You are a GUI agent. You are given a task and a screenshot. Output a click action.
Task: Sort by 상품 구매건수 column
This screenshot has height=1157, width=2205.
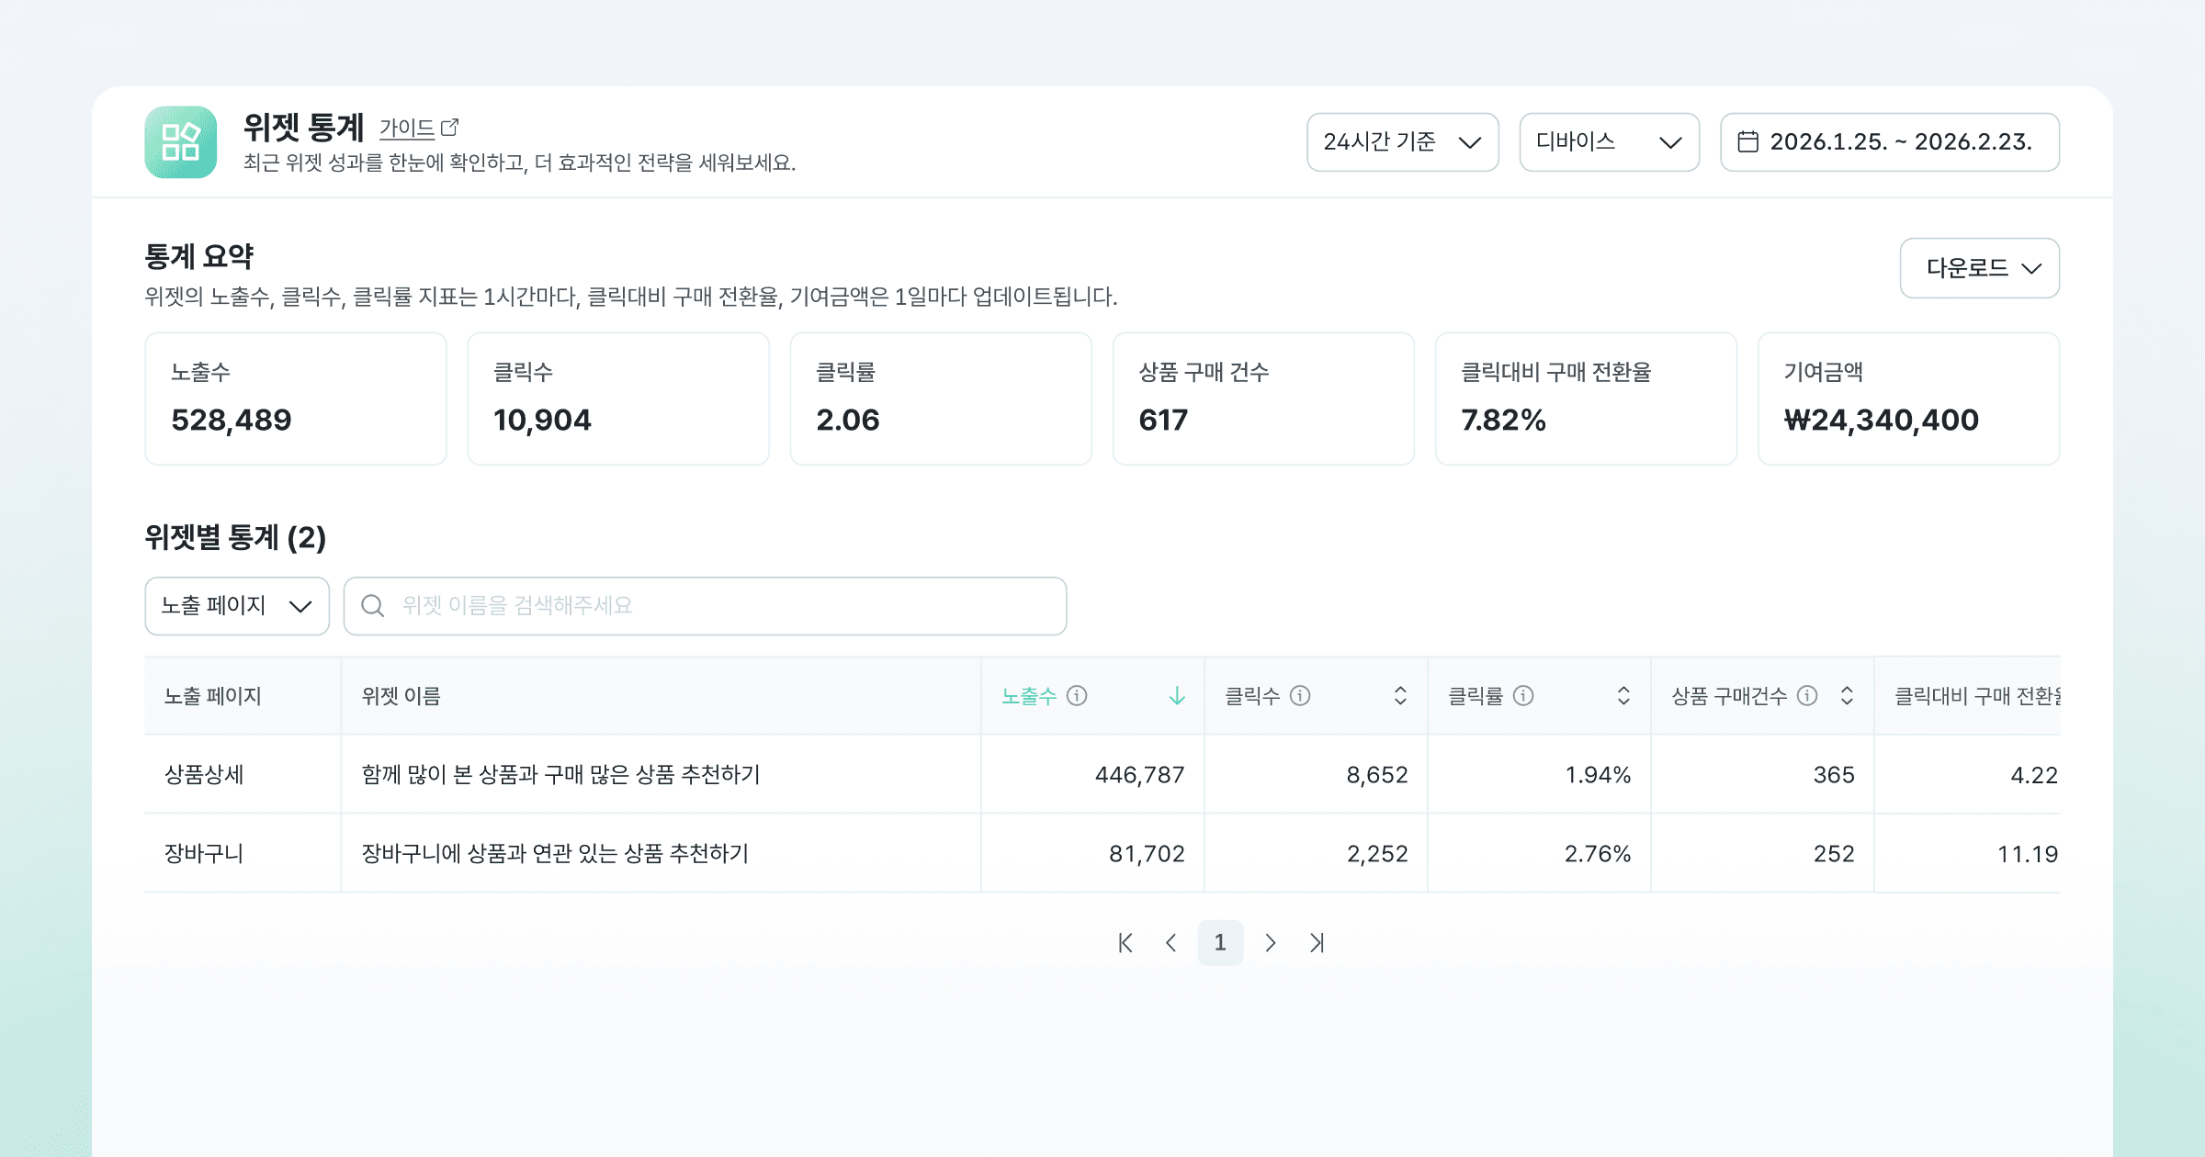click(x=1846, y=696)
